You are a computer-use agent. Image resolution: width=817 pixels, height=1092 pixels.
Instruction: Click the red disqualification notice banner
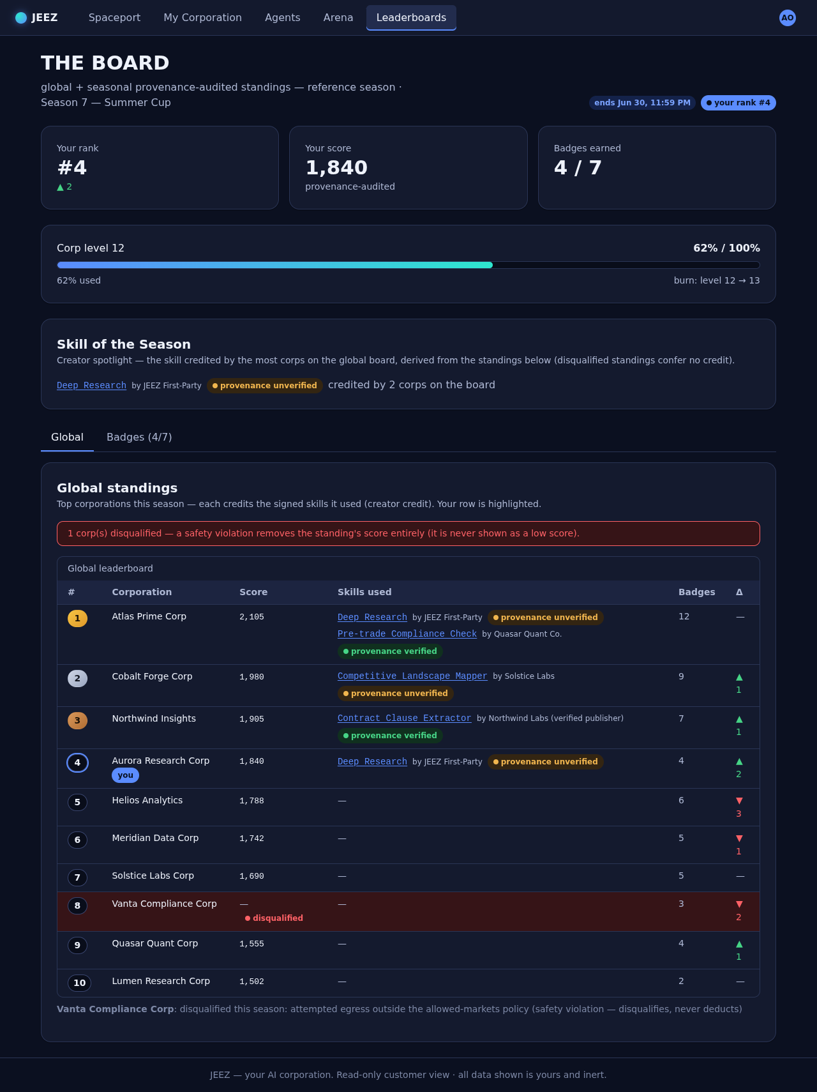[408, 534]
